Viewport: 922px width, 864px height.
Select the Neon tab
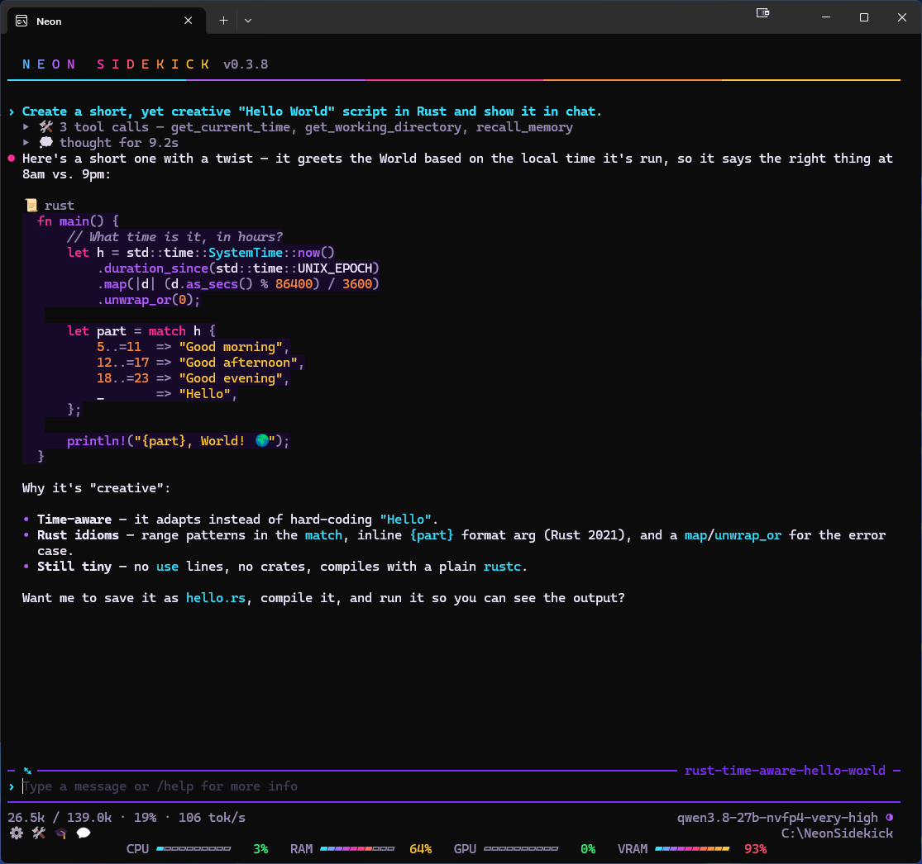pyautogui.click(x=107, y=21)
